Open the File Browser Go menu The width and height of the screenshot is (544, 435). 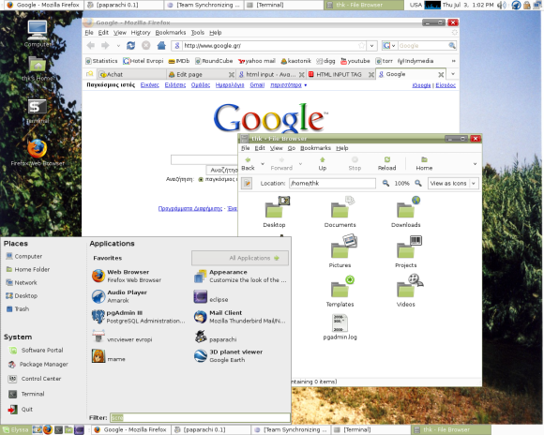pyautogui.click(x=292, y=148)
